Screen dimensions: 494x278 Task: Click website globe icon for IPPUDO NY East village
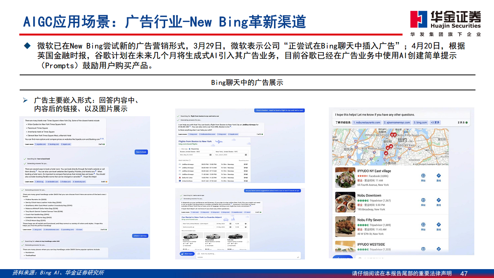click(423, 176)
